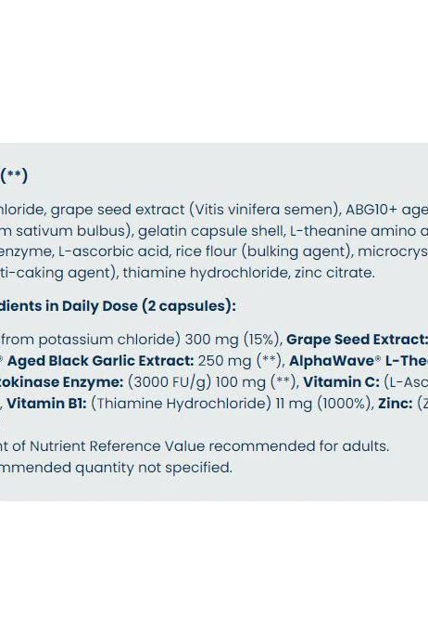428x644 pixels.
Task: Click the '11 mg (1000%)' thiamine amount
Action: coord(324,404)
